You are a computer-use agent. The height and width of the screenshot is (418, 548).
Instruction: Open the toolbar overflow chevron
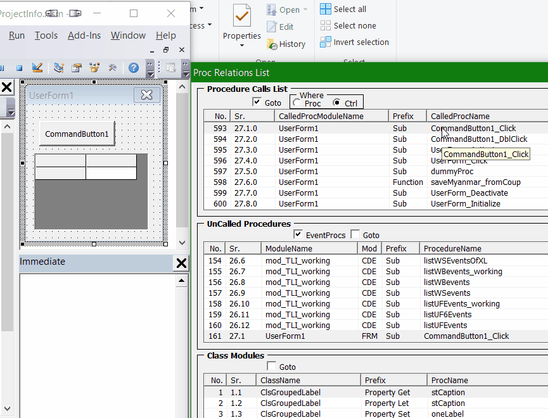tap(150, 68)
